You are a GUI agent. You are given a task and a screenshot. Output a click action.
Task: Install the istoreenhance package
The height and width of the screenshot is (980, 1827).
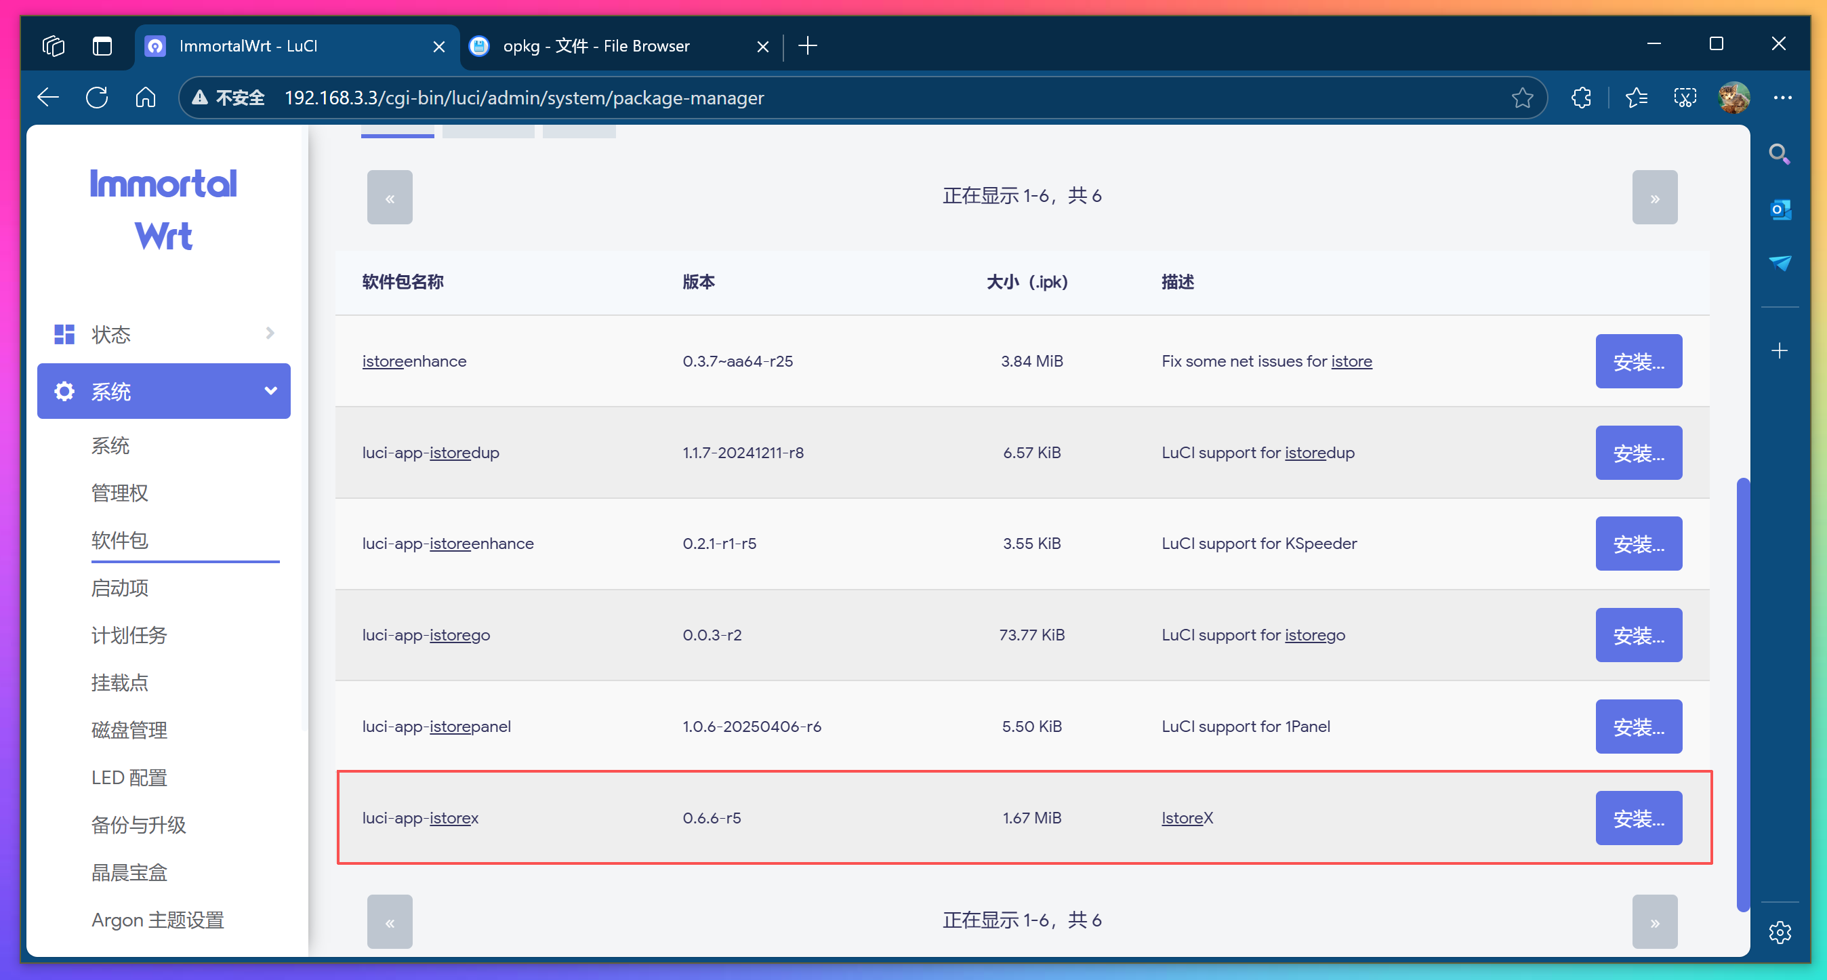point(1638,362)
